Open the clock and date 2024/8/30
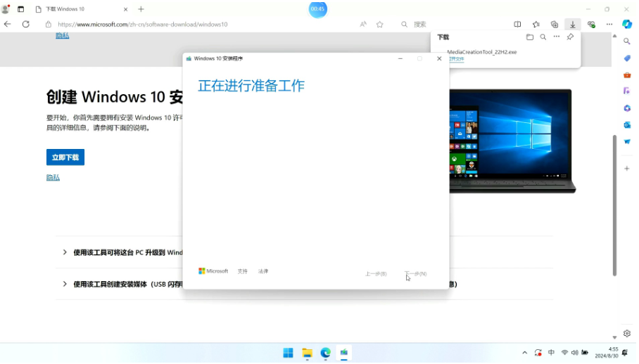Screen dimensions: 639x364 point(607,353)
